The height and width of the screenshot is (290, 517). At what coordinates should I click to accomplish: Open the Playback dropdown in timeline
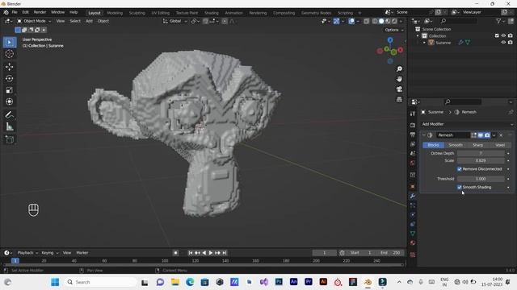(27, 253)
